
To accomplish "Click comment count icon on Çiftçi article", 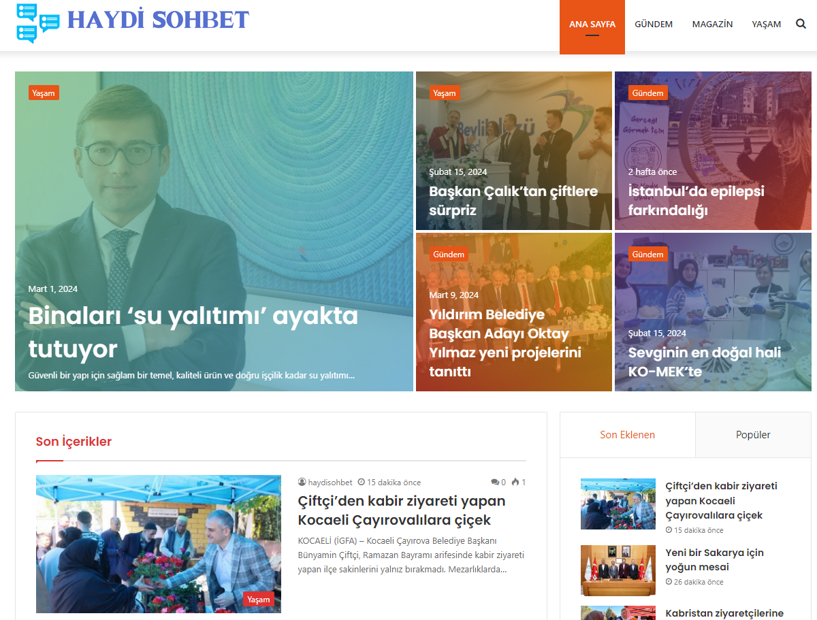I will coord(494,482).
